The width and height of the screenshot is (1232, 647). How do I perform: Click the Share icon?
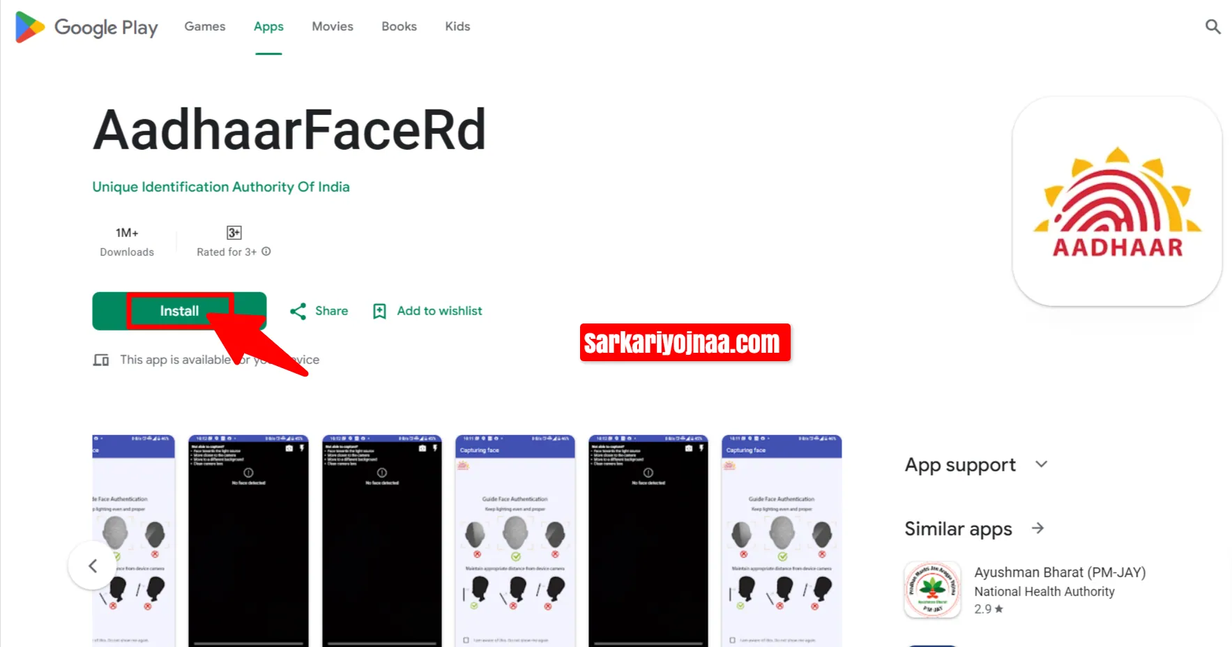[x=298, y=311]
